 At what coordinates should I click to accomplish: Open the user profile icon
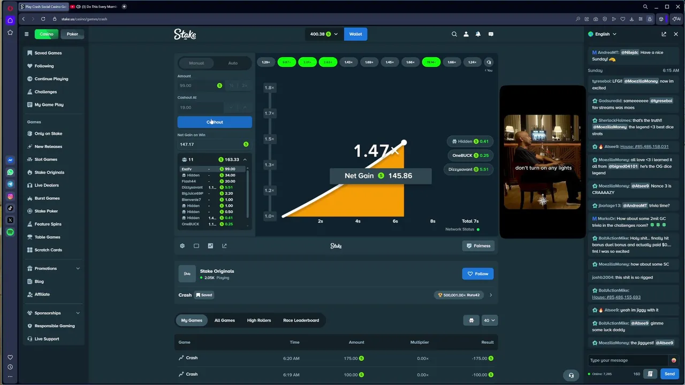pyautogui.click(x=466, y=34)
